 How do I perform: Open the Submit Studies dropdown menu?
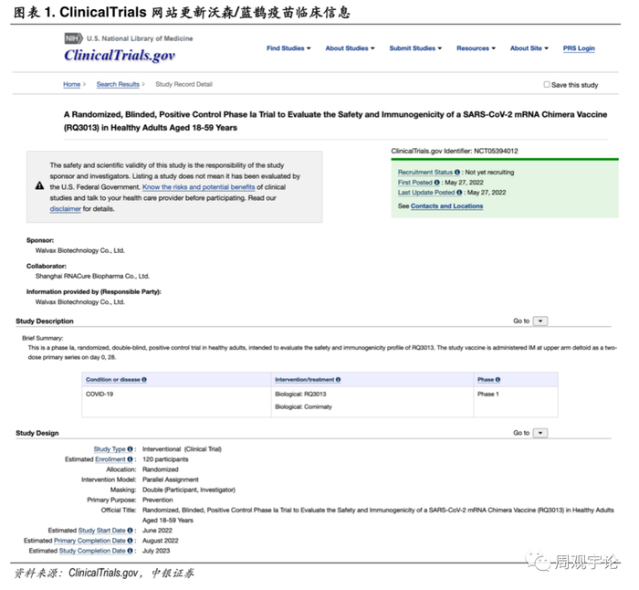(x=415, y=48)
